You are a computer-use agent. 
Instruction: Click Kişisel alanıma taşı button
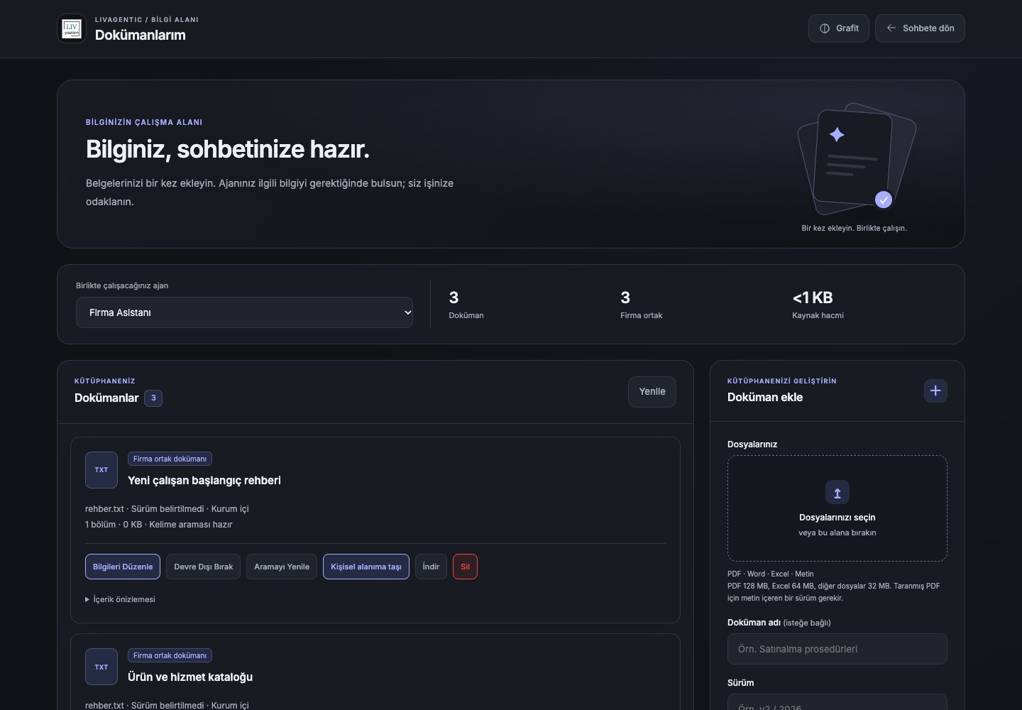pos(366,567)
